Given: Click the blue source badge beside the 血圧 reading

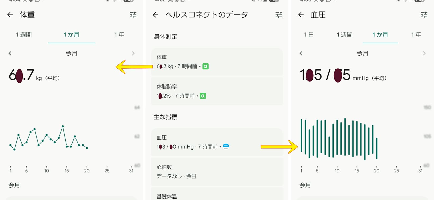Looking at the screenshot, I should point(225,147).
